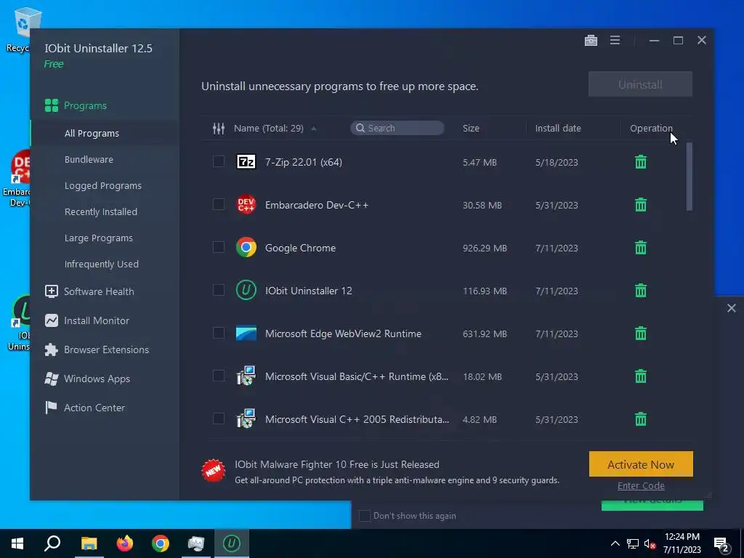
Task: Click the muted volume tray icon
Action: pos(650,543)
